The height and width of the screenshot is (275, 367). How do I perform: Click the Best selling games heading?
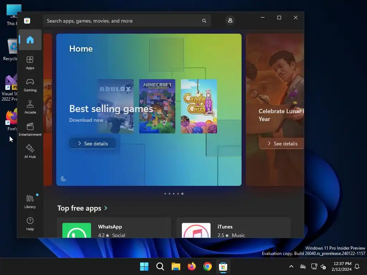111,109
